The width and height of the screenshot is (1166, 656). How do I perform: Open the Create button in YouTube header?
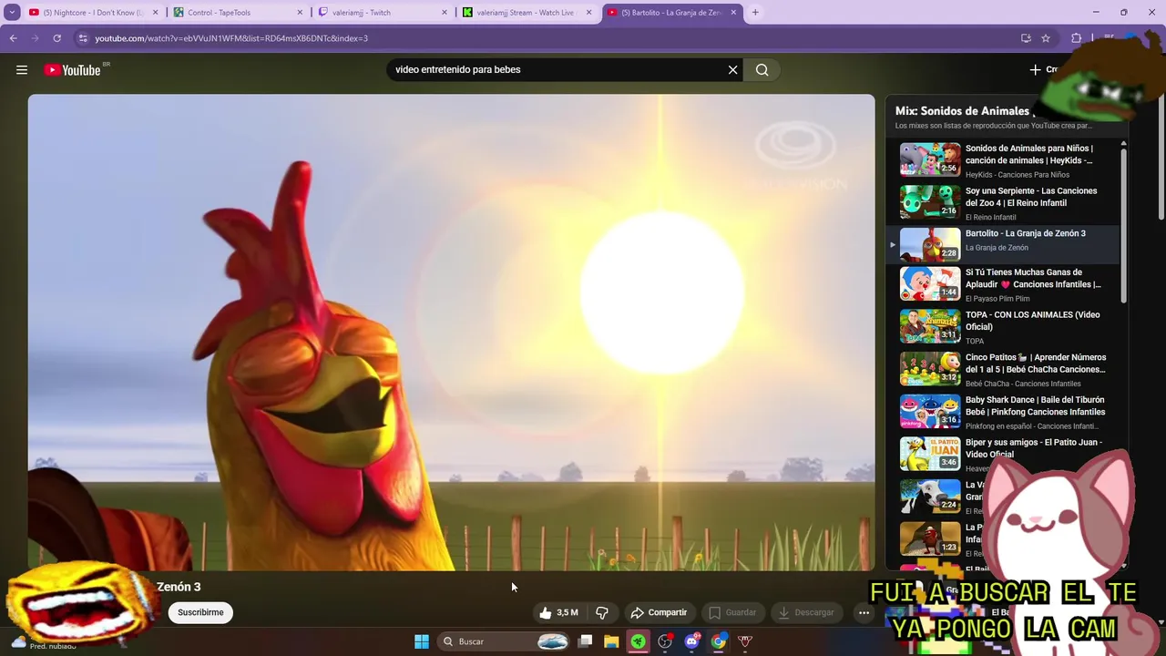click(1045, 70)
